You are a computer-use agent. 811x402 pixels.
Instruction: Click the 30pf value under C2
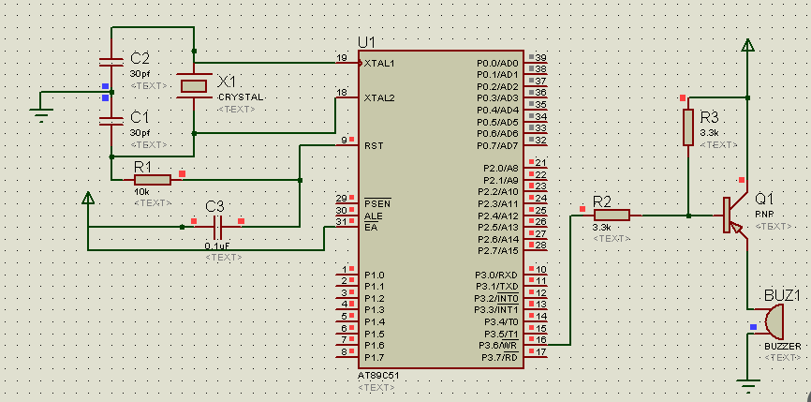140,73
